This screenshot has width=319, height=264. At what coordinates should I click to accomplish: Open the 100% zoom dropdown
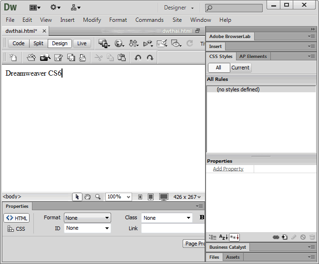[118, 197]
